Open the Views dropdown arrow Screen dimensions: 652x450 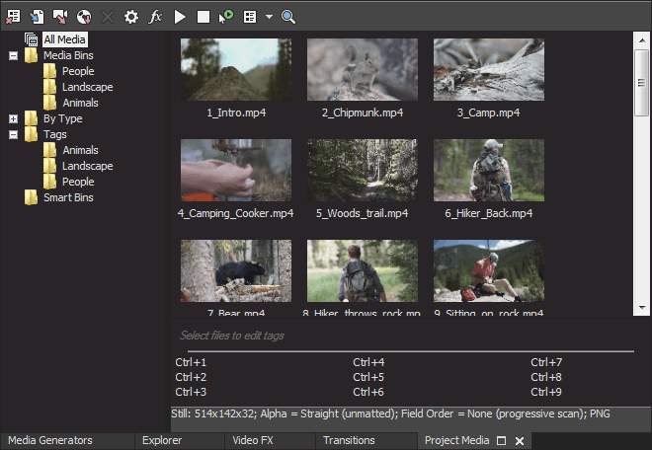tap(268, 17)
